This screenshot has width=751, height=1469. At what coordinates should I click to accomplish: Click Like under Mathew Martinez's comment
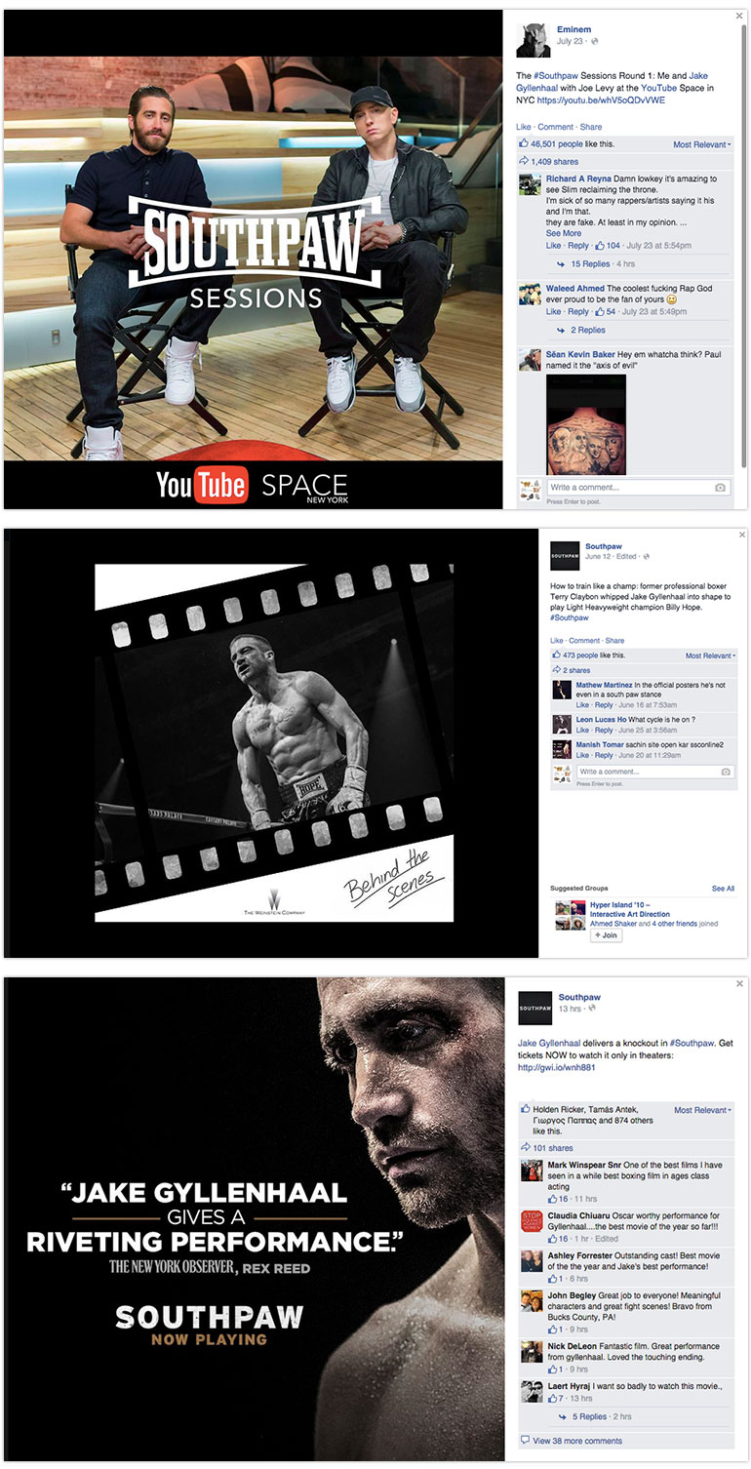click(582, 704)
